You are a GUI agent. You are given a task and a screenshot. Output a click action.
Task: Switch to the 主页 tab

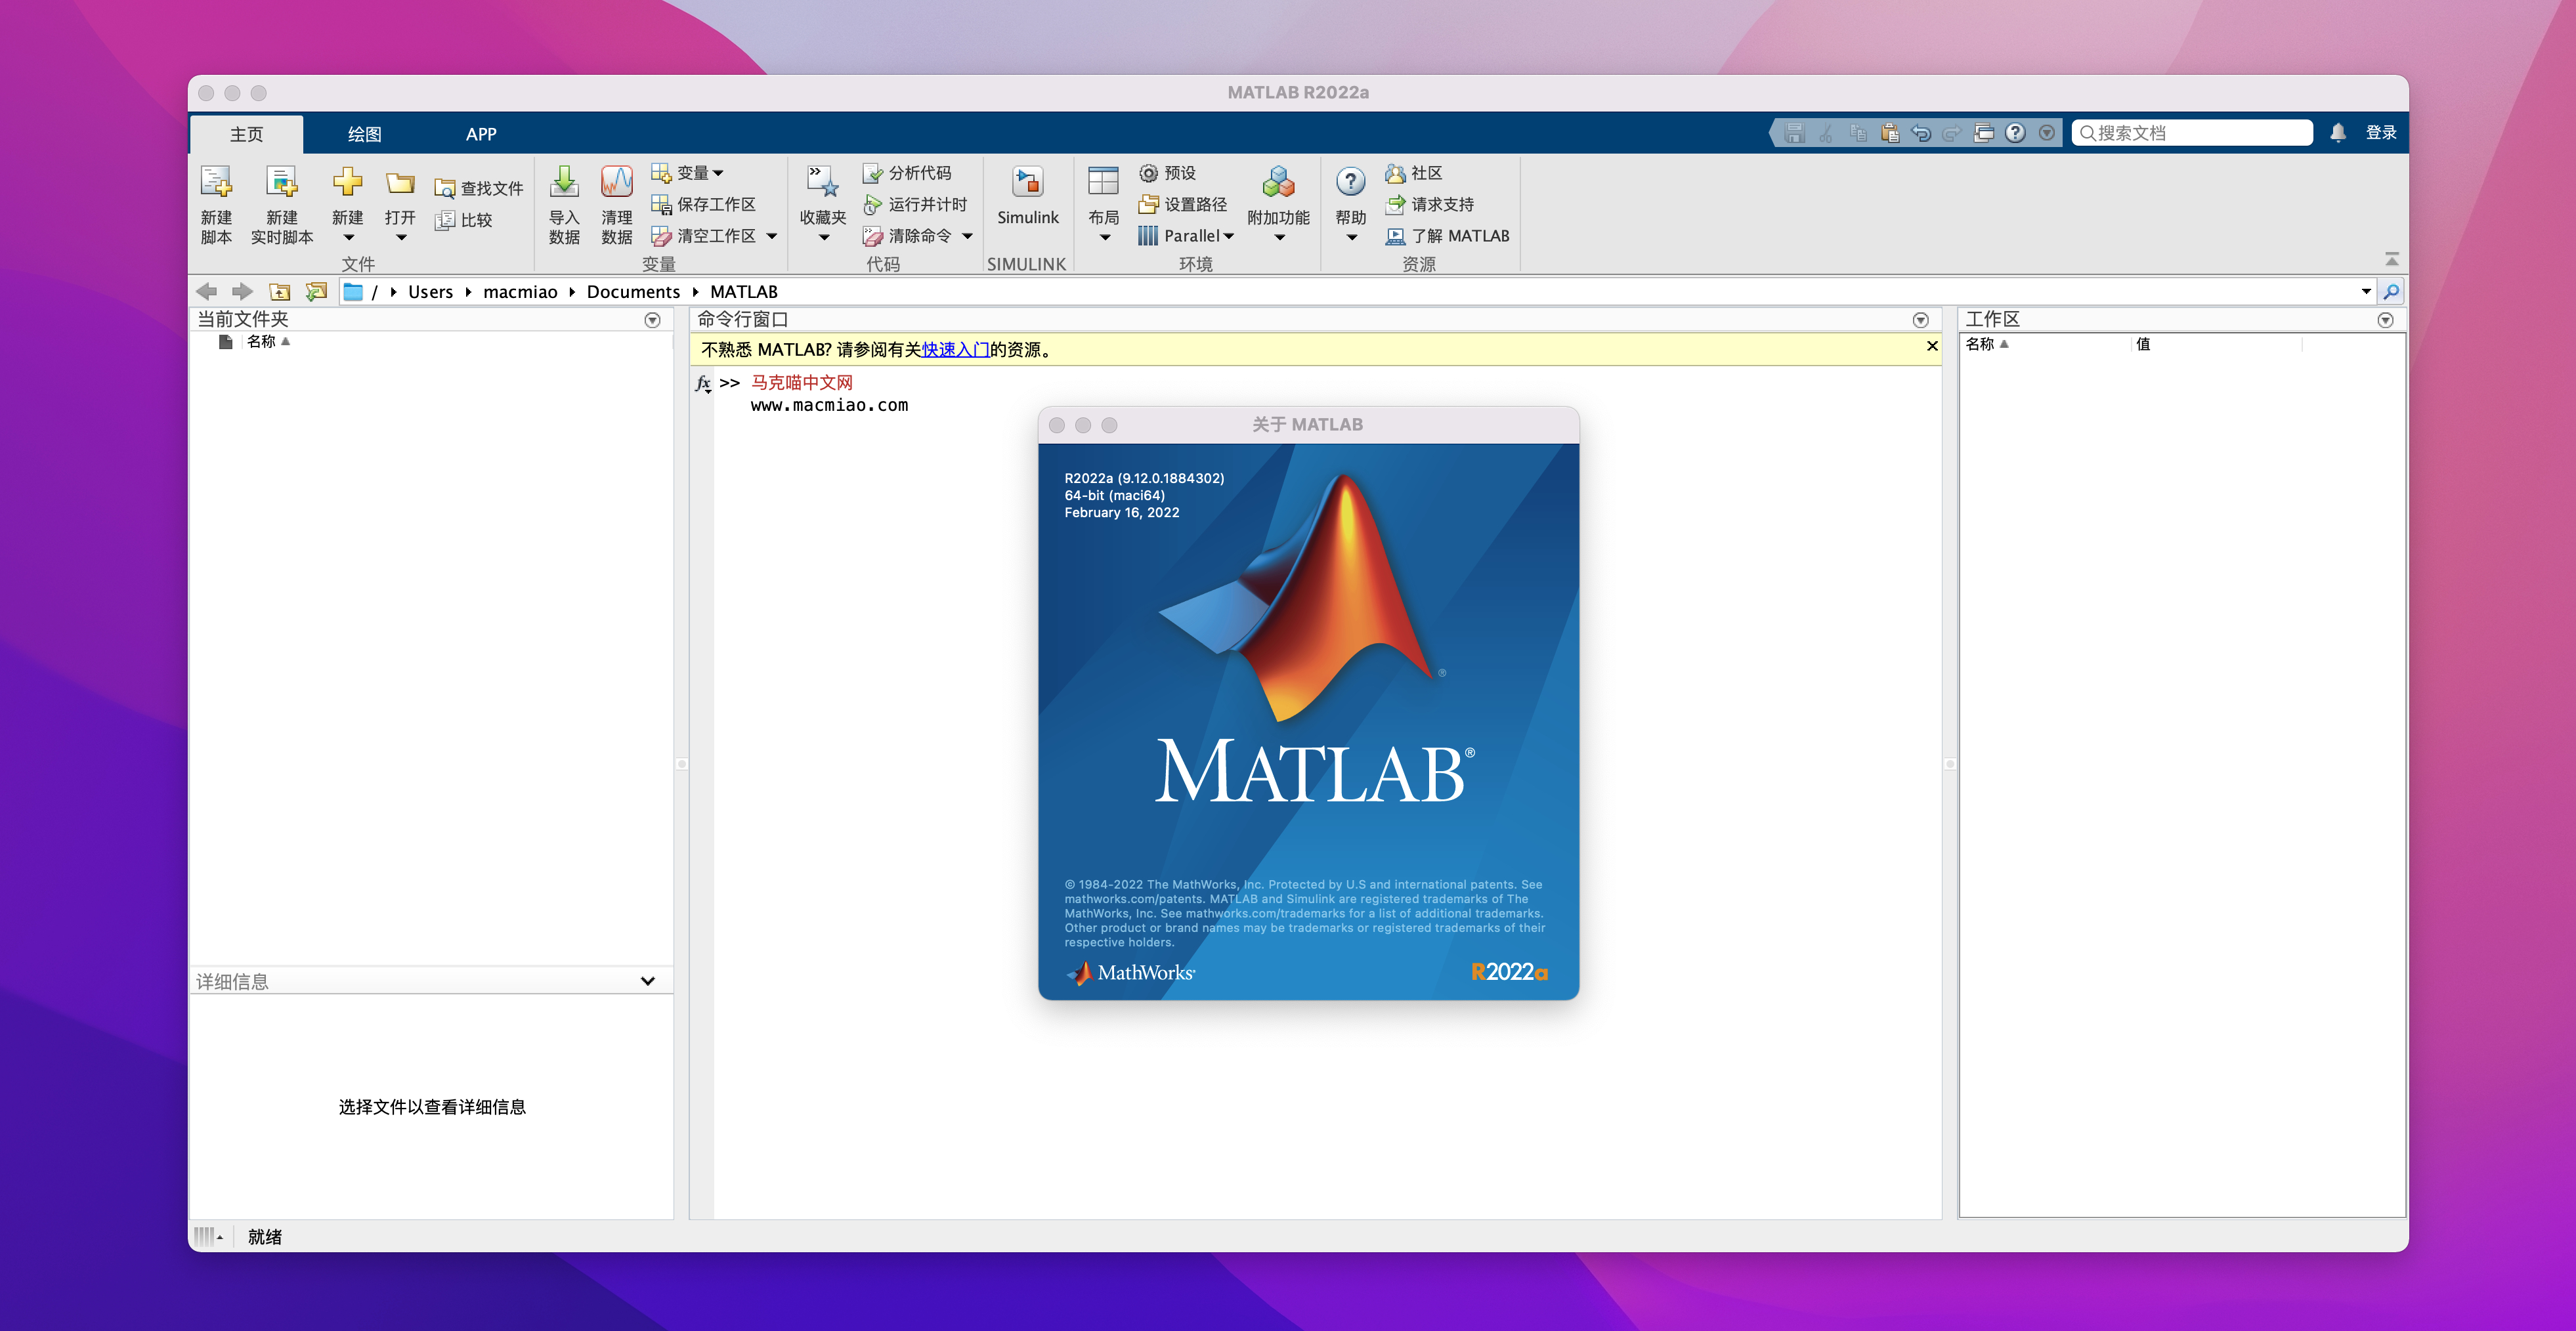pos(246,134)
